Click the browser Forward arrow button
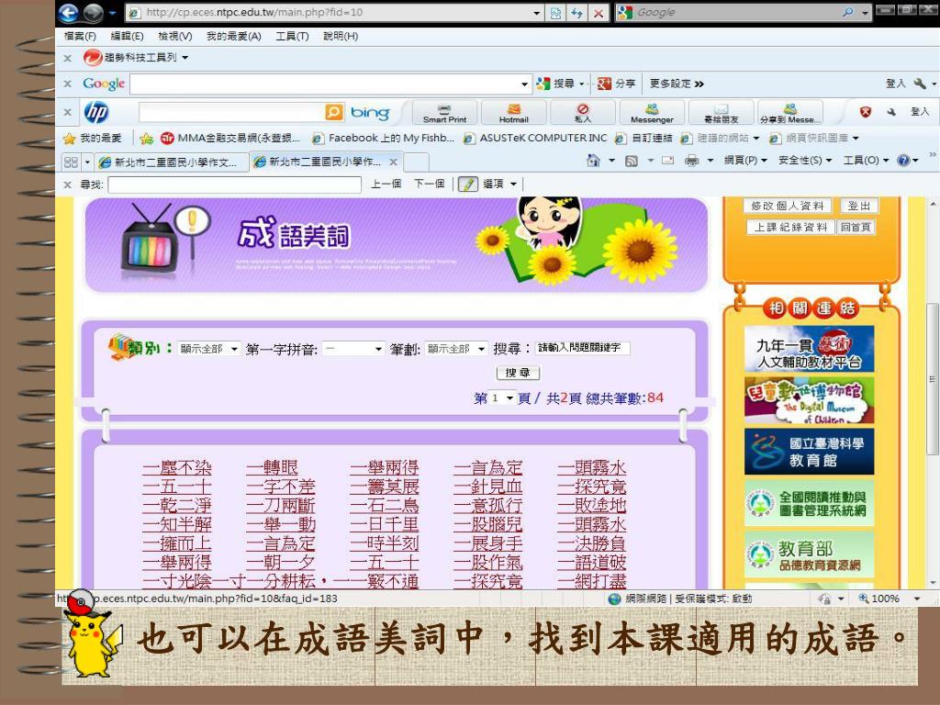 94,12
